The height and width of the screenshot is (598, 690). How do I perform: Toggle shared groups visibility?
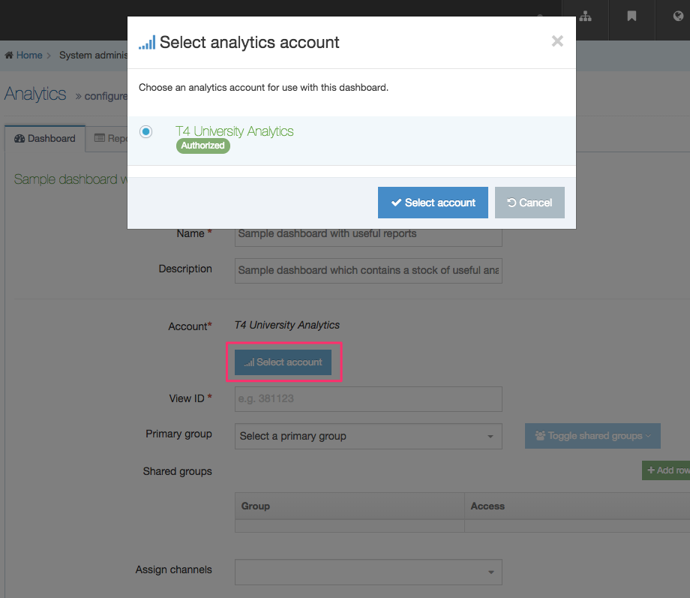[x=592, y=435]
